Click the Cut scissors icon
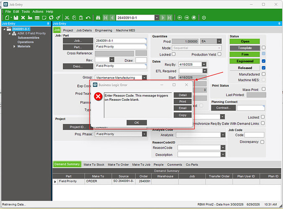This screenshot has height=209, width=283. click(67, 18)
